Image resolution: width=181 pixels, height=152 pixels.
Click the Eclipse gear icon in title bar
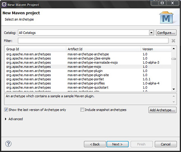(x=4, y=5)
